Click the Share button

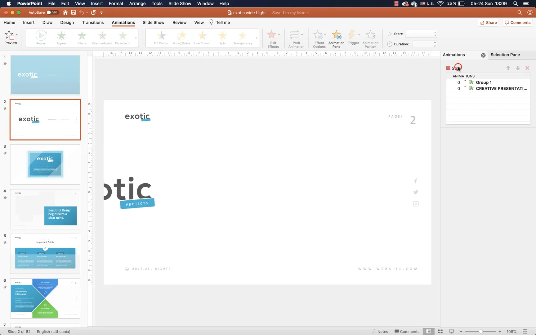[488, 22]
